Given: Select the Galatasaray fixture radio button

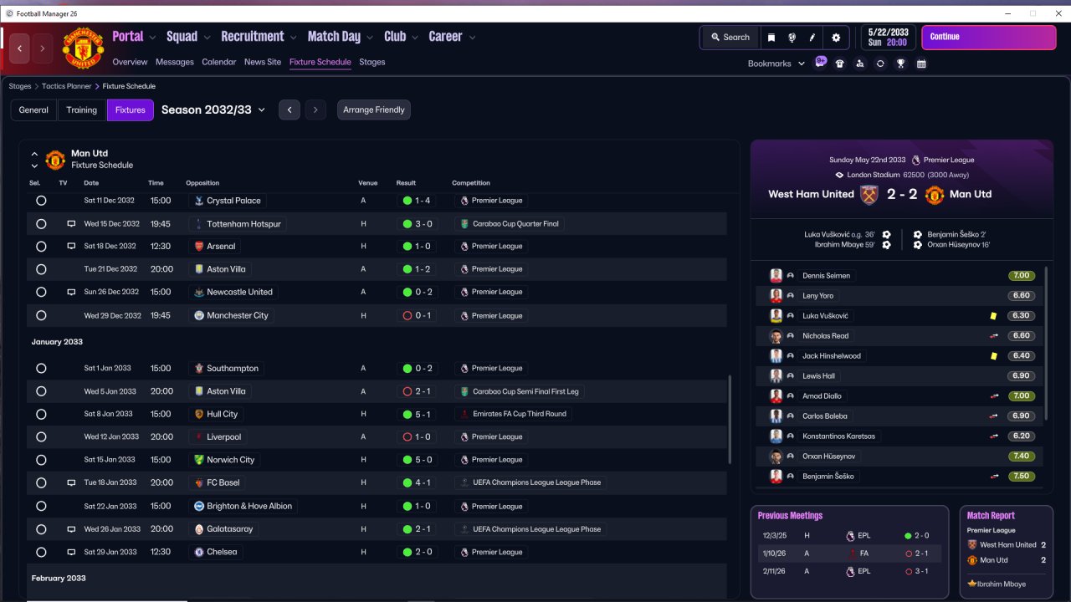Looking at the screenshot, I should 41,529.
